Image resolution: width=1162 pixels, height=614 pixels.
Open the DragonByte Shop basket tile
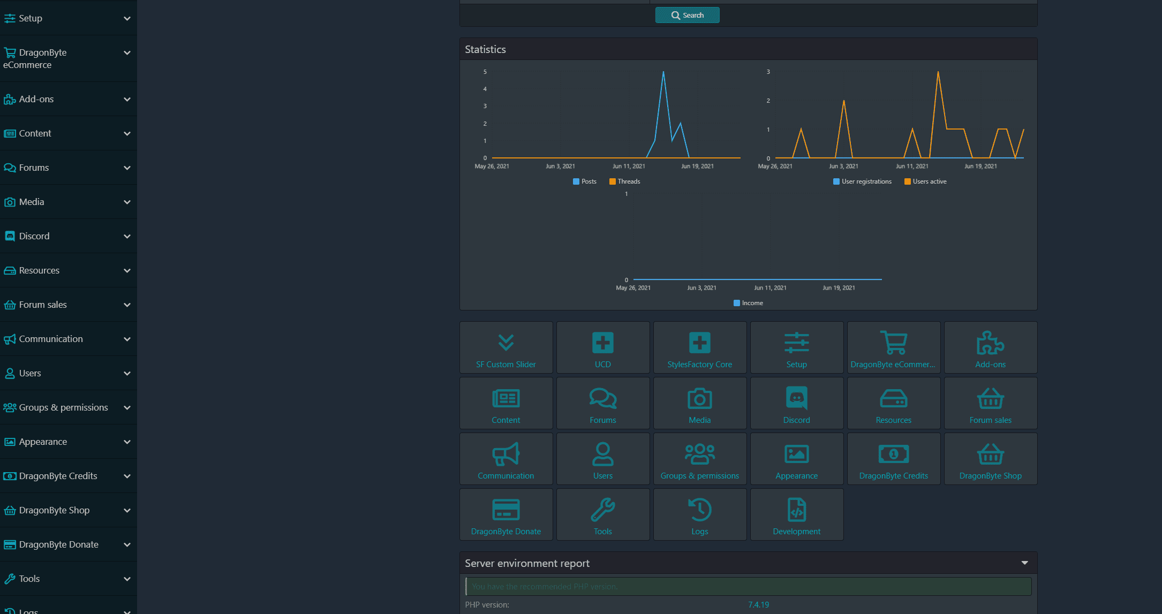click(991, 459)
